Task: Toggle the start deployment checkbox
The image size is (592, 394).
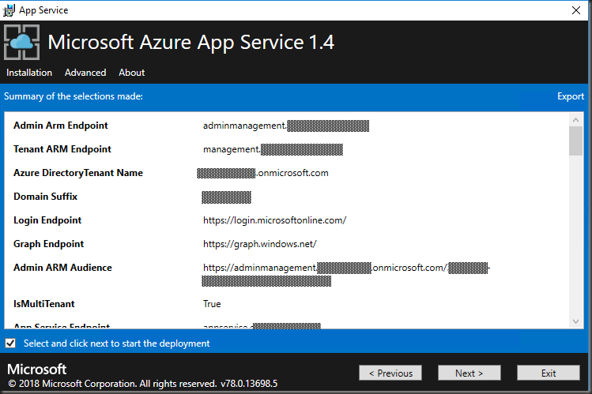Action: click(10, 343)
